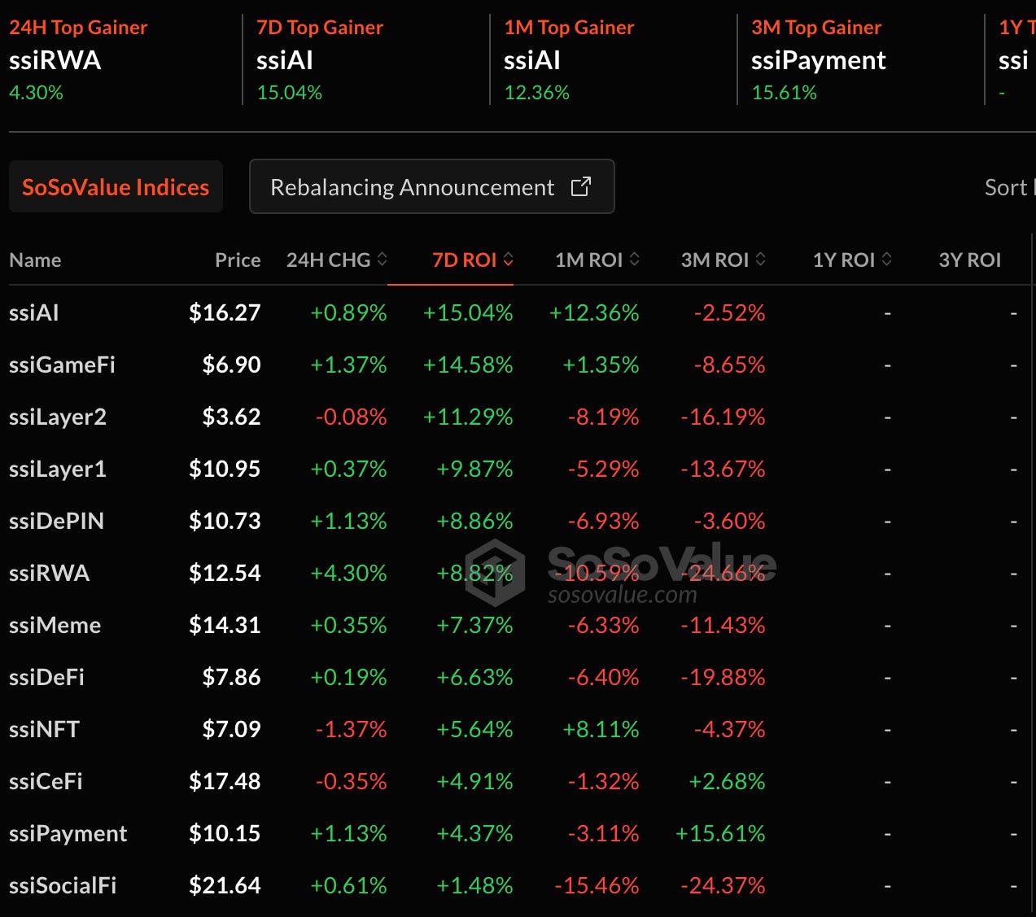This screenshot has width=1036, height=917.
Task: Click the $3.62 price of ssiLayer2
Action: click(231, 417)
